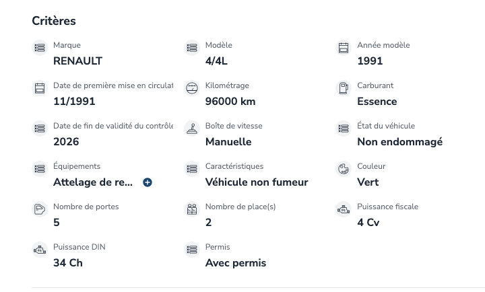The image size is (485, 292).
Task: Click the color palette icon for Couleur
Action: coord(344,169)
